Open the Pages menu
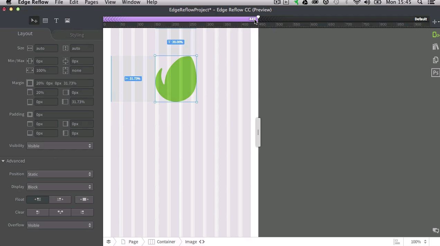This screenshot has height=246, width=440. click(91, 2)
